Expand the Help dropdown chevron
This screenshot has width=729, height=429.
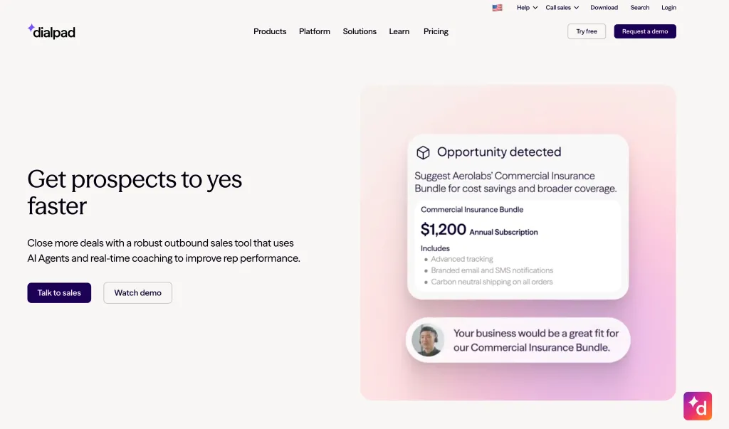click(x=535, y=8)
